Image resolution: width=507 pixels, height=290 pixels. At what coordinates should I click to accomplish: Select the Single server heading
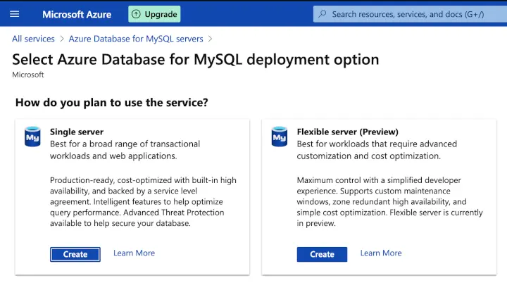[77, 132]
